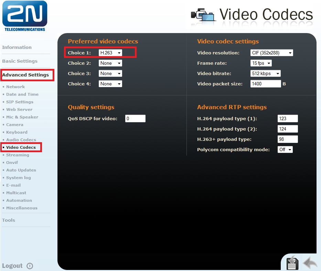Image resolution: width=321 pixels, height=271 pixels.
Task: Click the logout power icon
Action: pyautogui.click(x=30, y=266)
